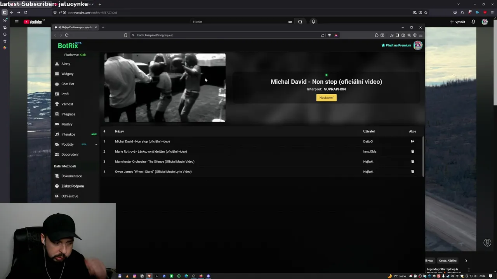Open YouTube guide hamburger menu
Image resolution: width=497 pixels, height=279 pixels.
[17, 22]
